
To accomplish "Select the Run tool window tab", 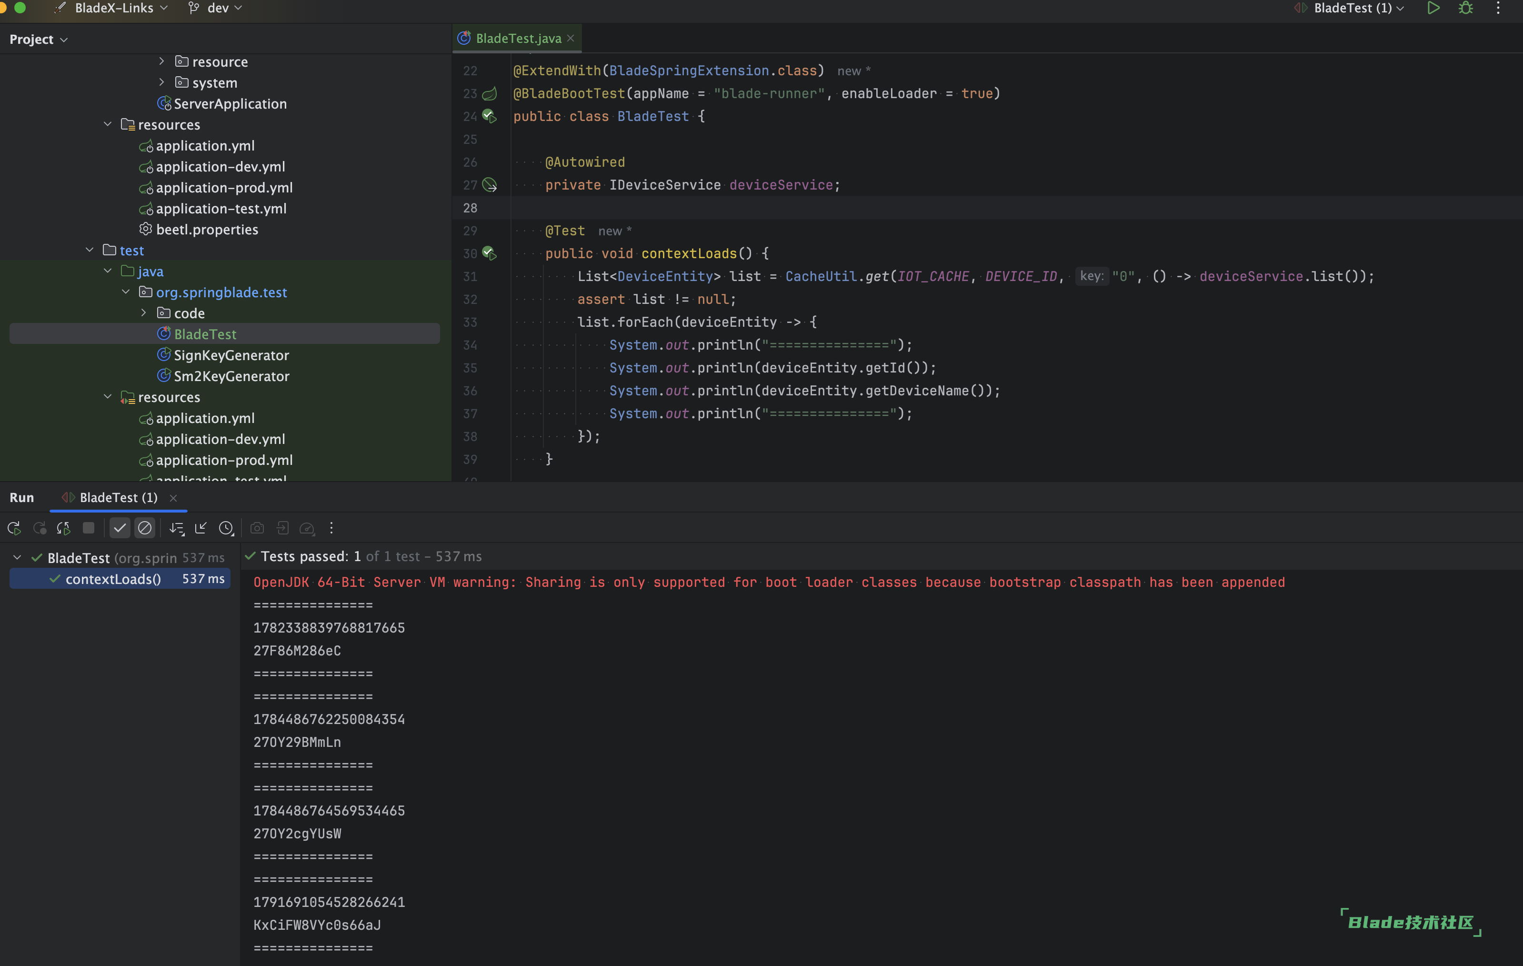I will 21,497.
